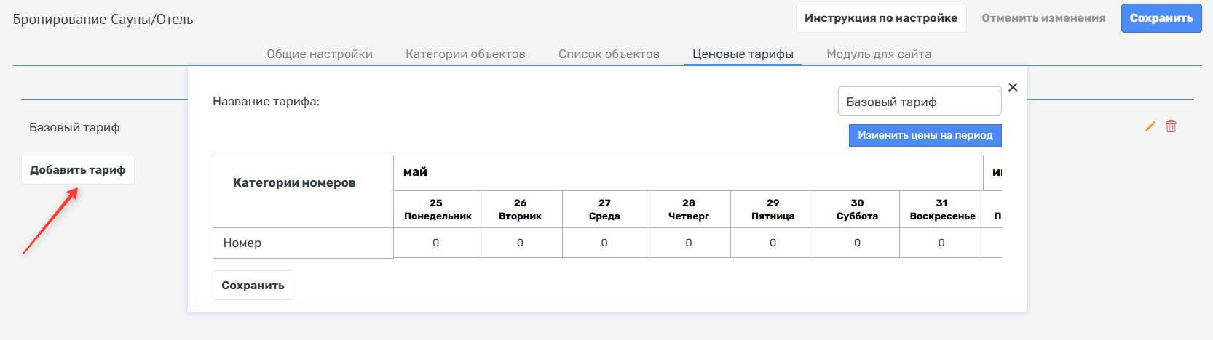Open the Модуль для сайта tab
This screenshot has width=1213, height=340.
[879, 54]
